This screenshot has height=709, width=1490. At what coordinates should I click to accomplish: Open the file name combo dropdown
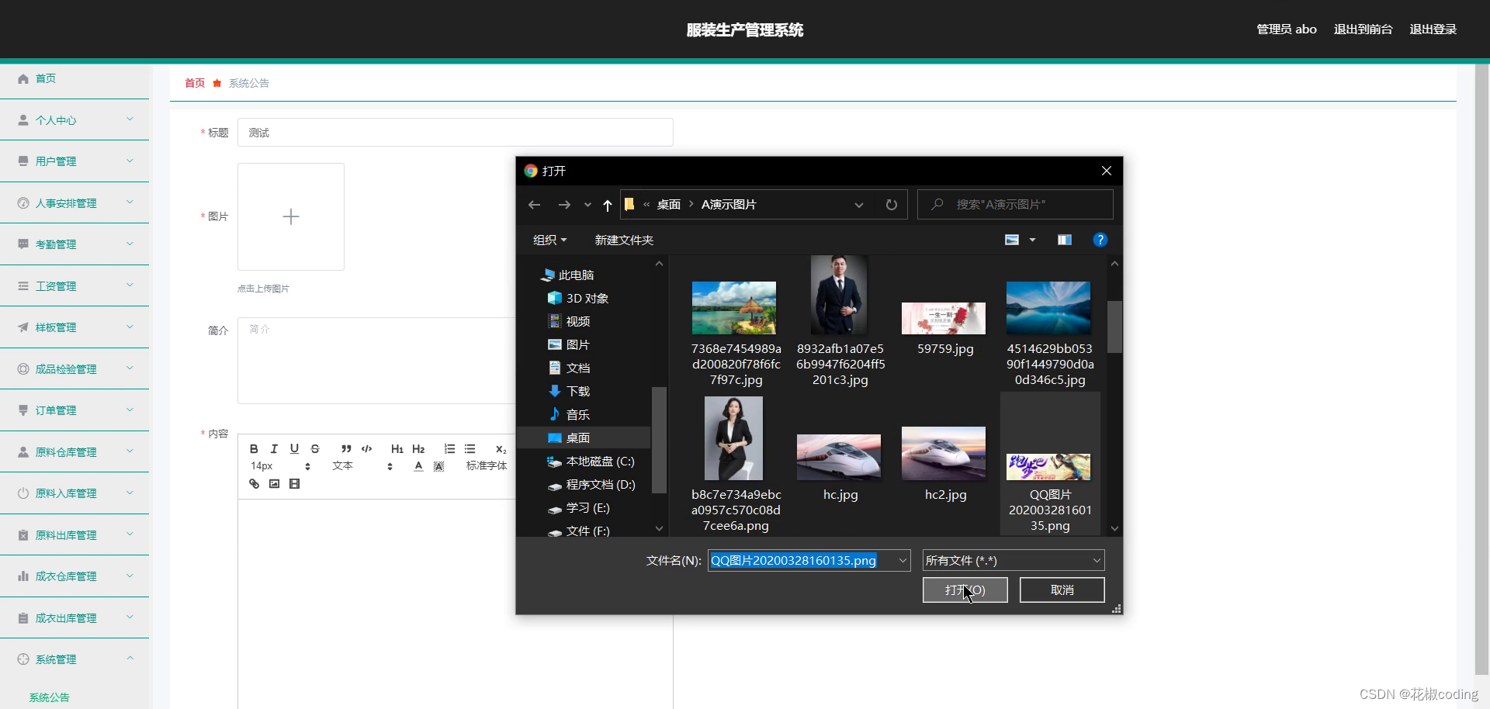(x=903, y=560)
